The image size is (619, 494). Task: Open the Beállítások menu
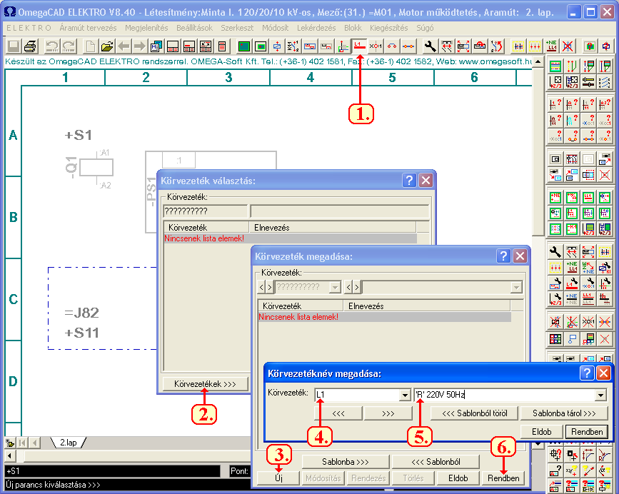pos(195,28)
